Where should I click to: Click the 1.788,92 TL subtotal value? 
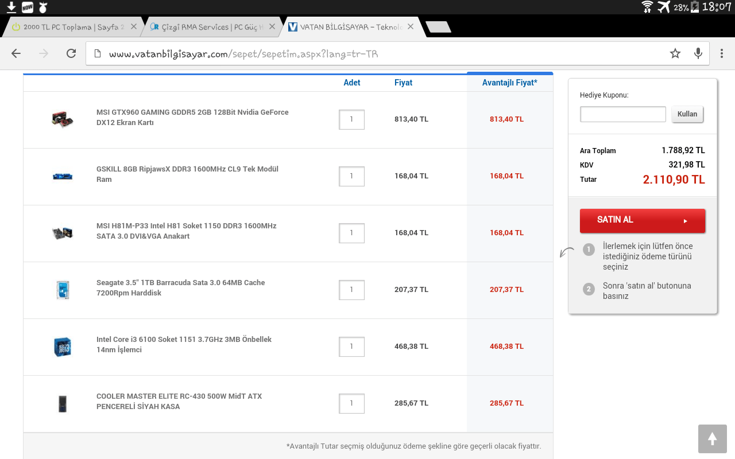683,150
